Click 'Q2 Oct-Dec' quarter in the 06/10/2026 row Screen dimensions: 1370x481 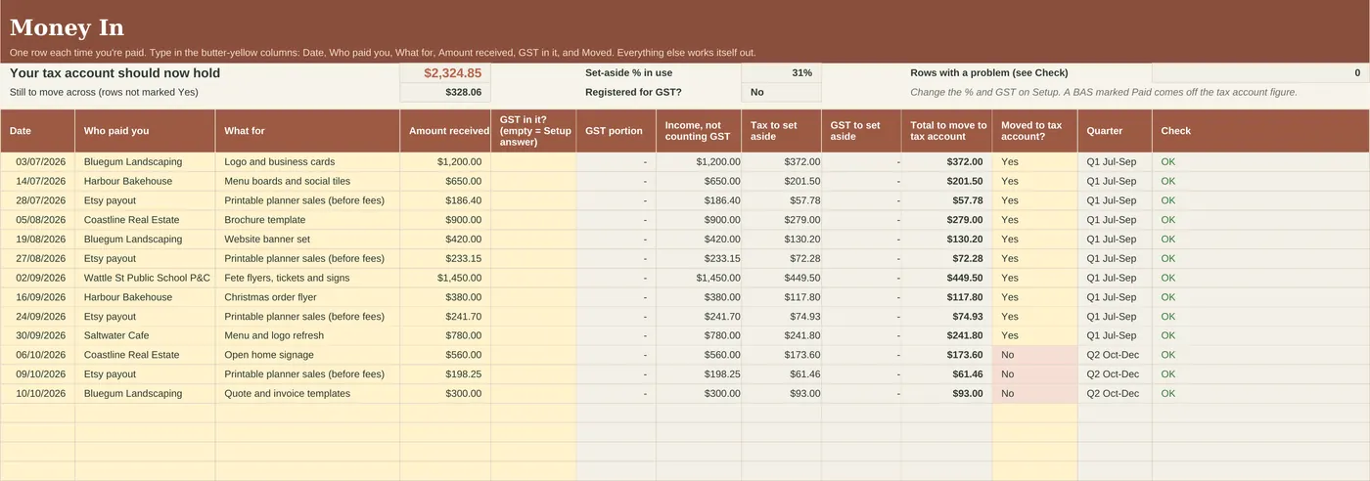point(1115,356)
